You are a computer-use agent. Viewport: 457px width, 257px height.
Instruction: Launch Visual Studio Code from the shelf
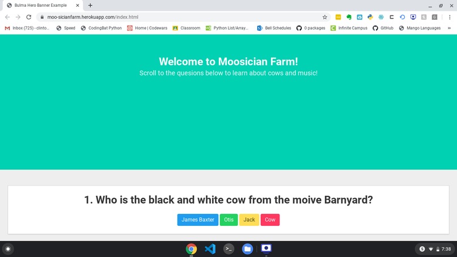[x=210, y=249]
